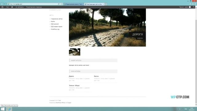
Task: Open the browser Favorites star icon
Action: pos(193,4)
